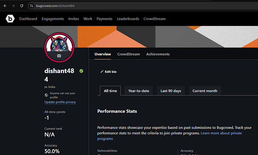Viewport: 258px width, 155px height.
Task: Click the sidebar Accuracy 50.0% value
Action: point(52,151)
